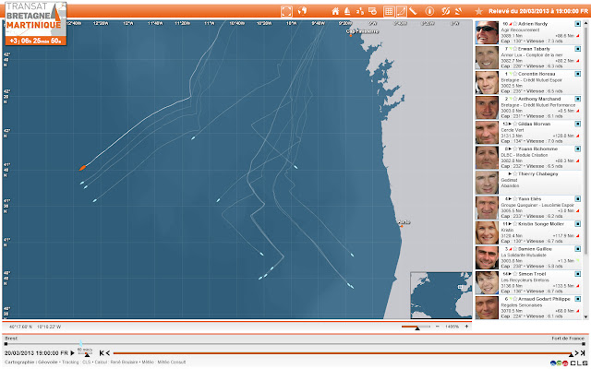The image size is (591, 369).
Task: Star Kristin Songe Moller as favorite
Action: 515,224
